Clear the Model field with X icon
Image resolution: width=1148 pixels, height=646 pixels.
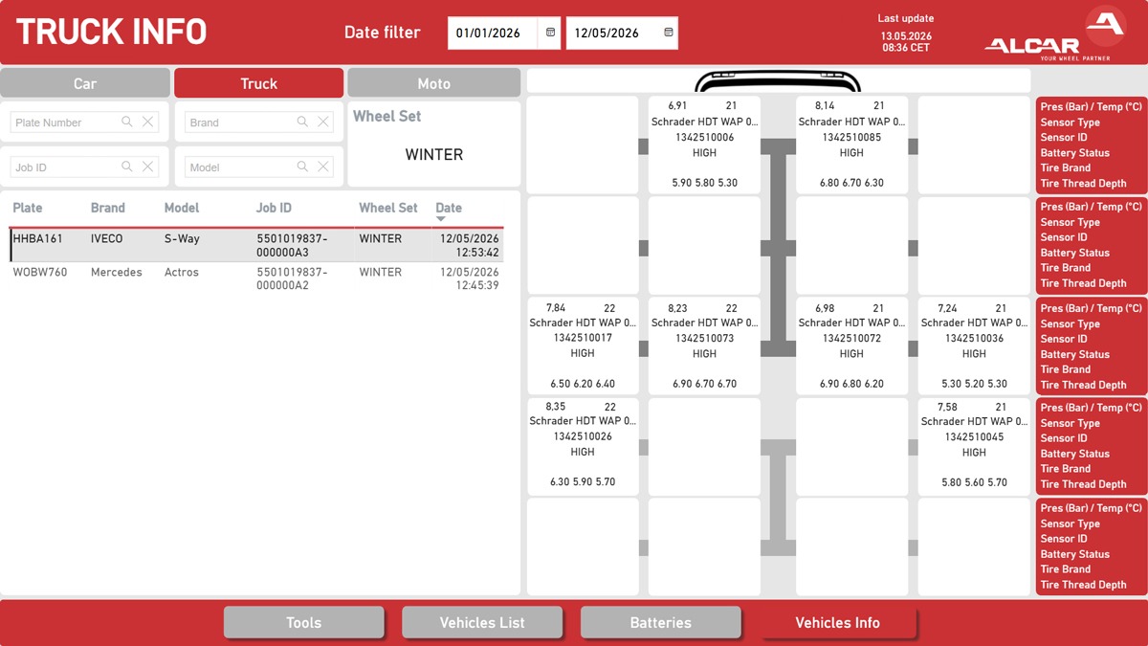coord(323,167)
